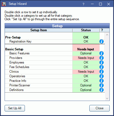Viewport: 114px width, 116px height.
Task: Select the Pre-Setup category row
Action: tap(55, 37)
